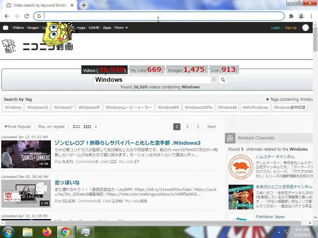Select the Windows100% tag
The image size is (318, 238).
click(x=198, y=108)
